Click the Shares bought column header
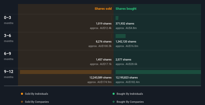205x105 pixels. click(126, 9)
